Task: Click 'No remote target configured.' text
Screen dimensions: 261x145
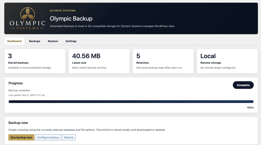Action: tap(218, 68)
